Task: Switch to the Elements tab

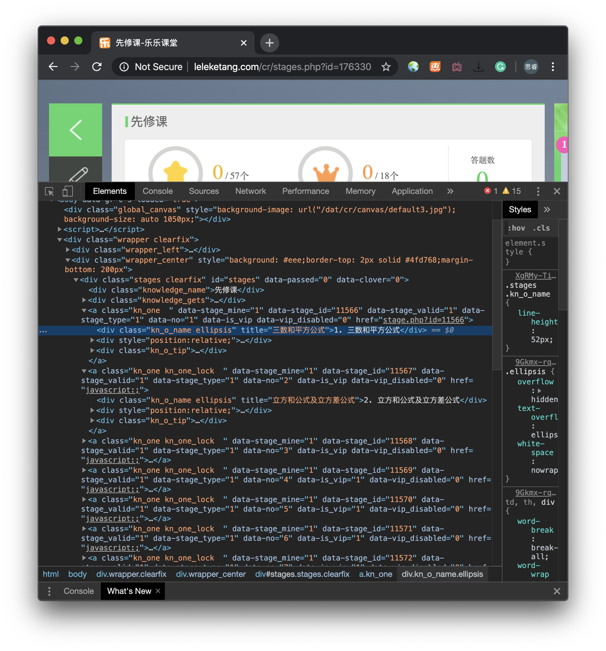Action: coord(110,191)
